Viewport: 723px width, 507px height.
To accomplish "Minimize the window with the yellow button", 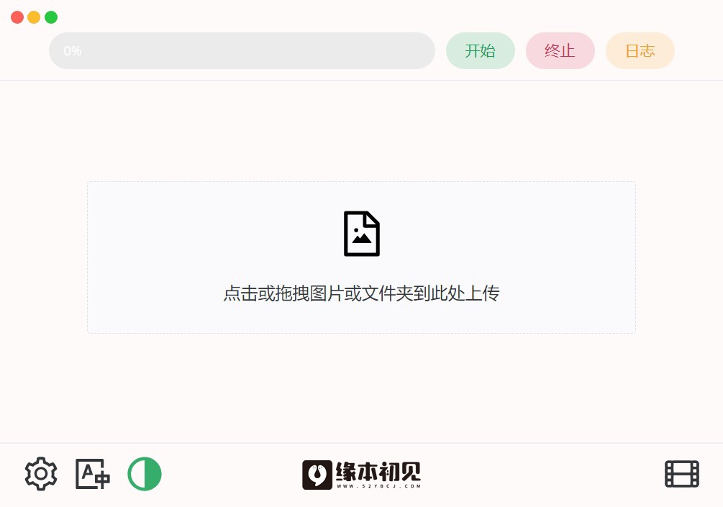I will pos(34,17).
